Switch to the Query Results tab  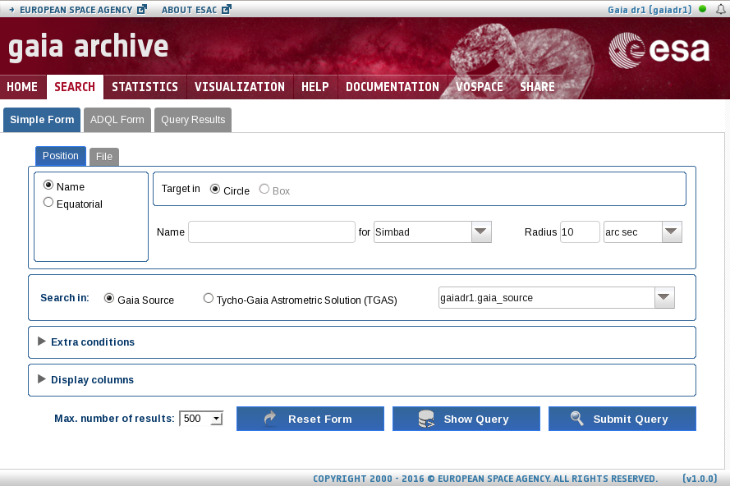point(193,120)
